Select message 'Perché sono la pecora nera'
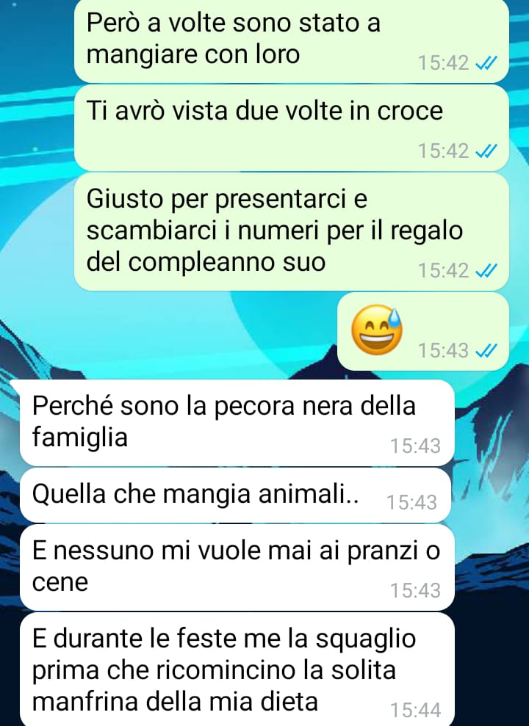The width and height of the screenshot is (529, 726). (237, 423)
